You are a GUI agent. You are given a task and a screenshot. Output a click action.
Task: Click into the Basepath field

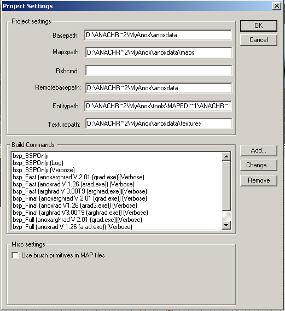[158, 35]
